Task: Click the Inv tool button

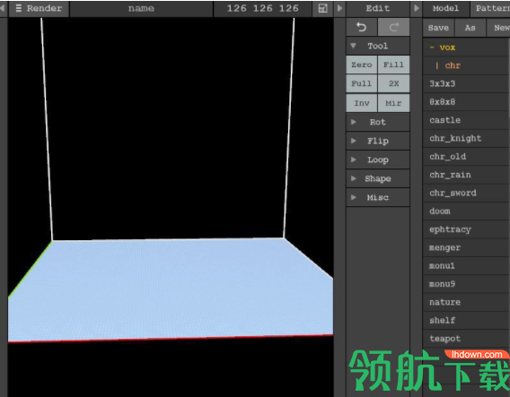Action: pos(361,103)
